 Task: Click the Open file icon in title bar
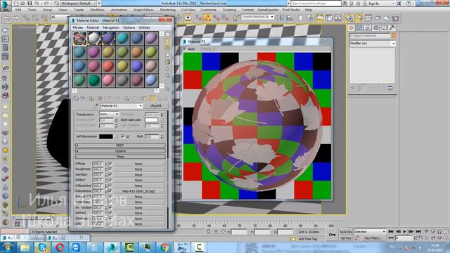click(x=23, y=4)
